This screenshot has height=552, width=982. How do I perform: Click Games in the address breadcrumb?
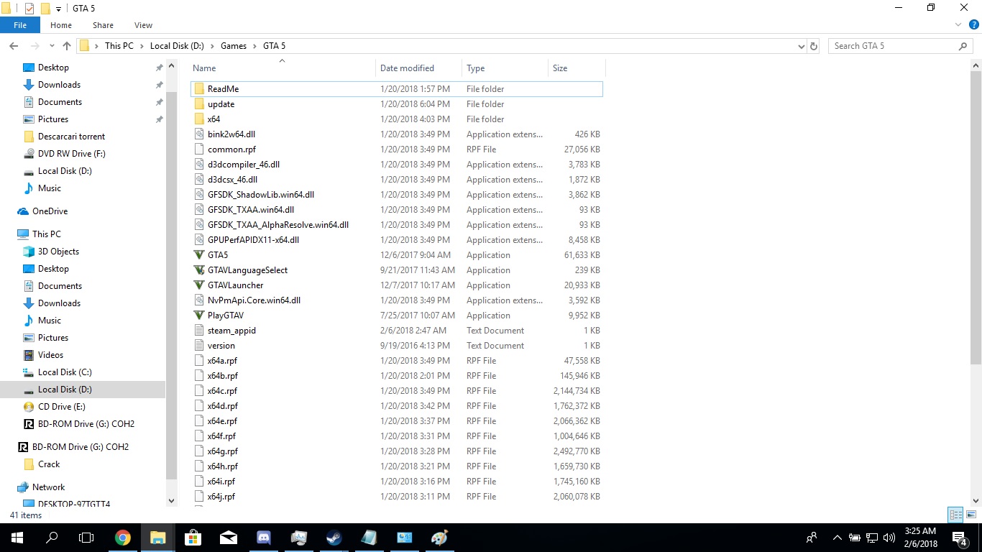pyautogui.click(x=234, y=46)
